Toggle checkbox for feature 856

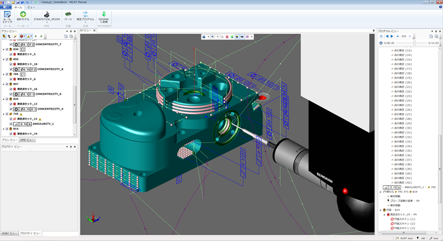(x=7, y=59)
